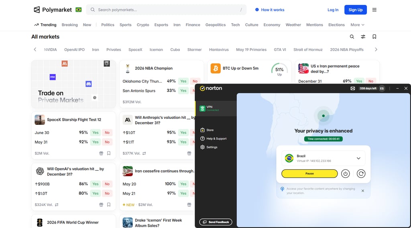Click the bookmark icon beside All markets
Viewport: 411px width, 228px height.
point(374,37)
